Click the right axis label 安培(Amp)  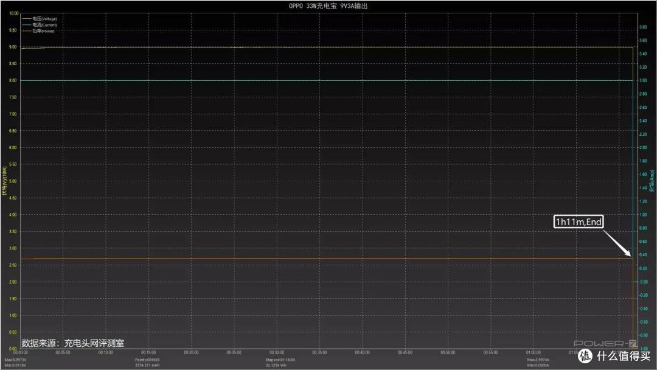pos(652,181)
